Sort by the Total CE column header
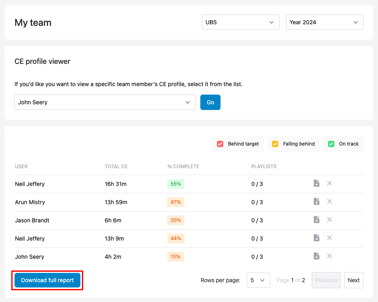Image resolution: width=378 pixels, height=302 pixels. pos(116,167)
